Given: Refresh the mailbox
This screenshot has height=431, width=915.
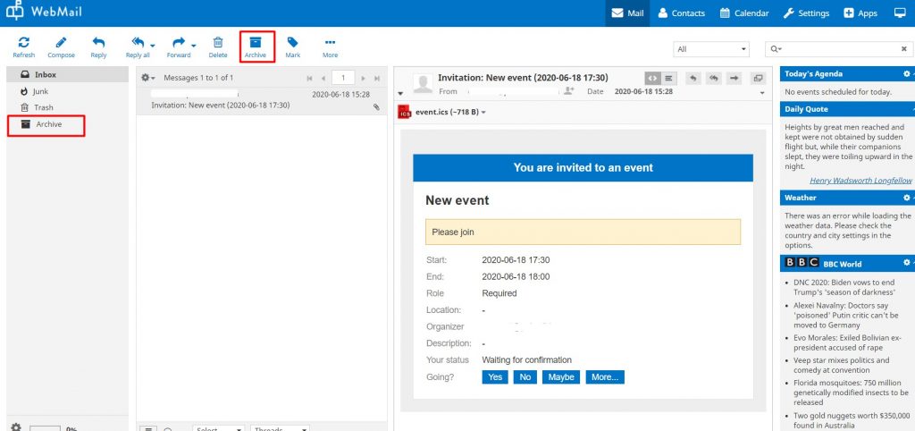Looking at the screenshot, I should (23, 46).
